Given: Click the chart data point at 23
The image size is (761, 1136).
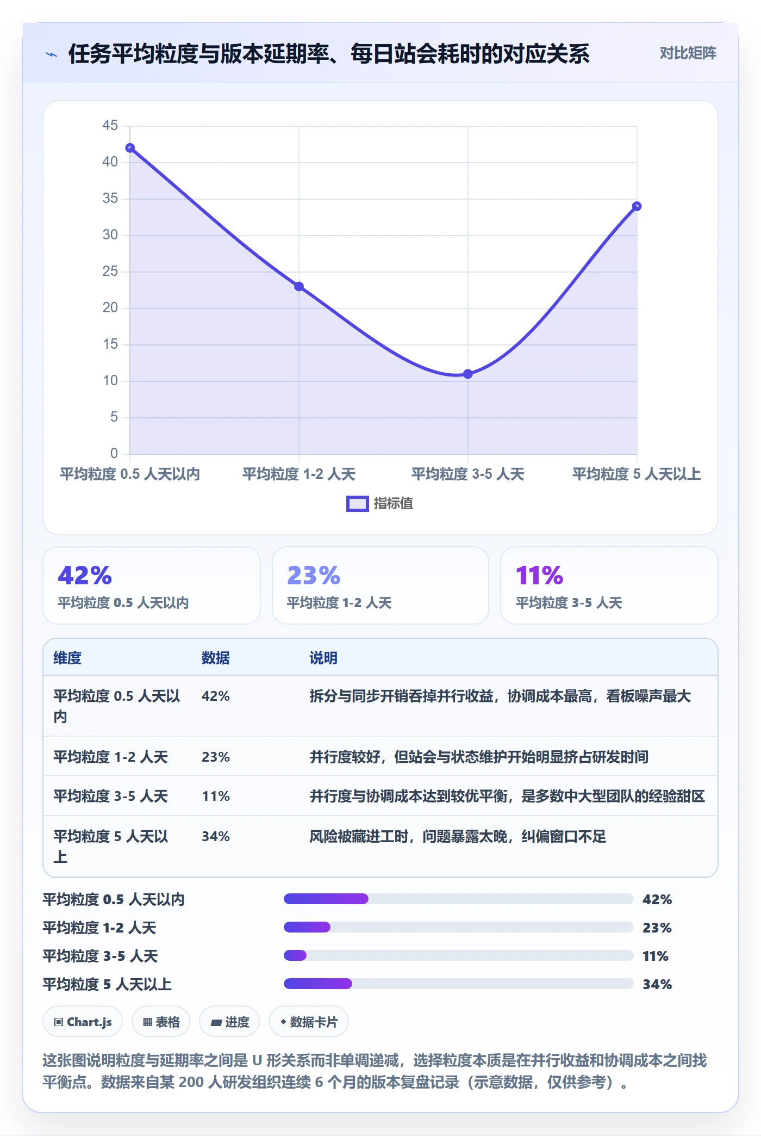Looking at the screenshot, I should [x=299, y=287].
